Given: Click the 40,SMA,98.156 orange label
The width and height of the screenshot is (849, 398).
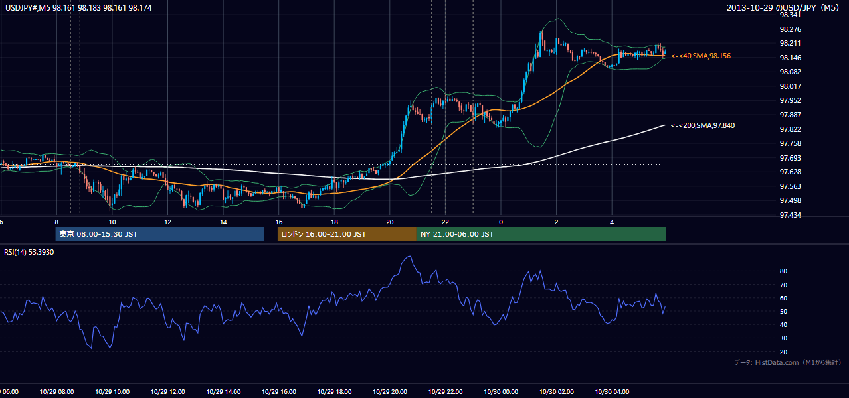Looking at the screenshot, I should [x=701, y=56].
